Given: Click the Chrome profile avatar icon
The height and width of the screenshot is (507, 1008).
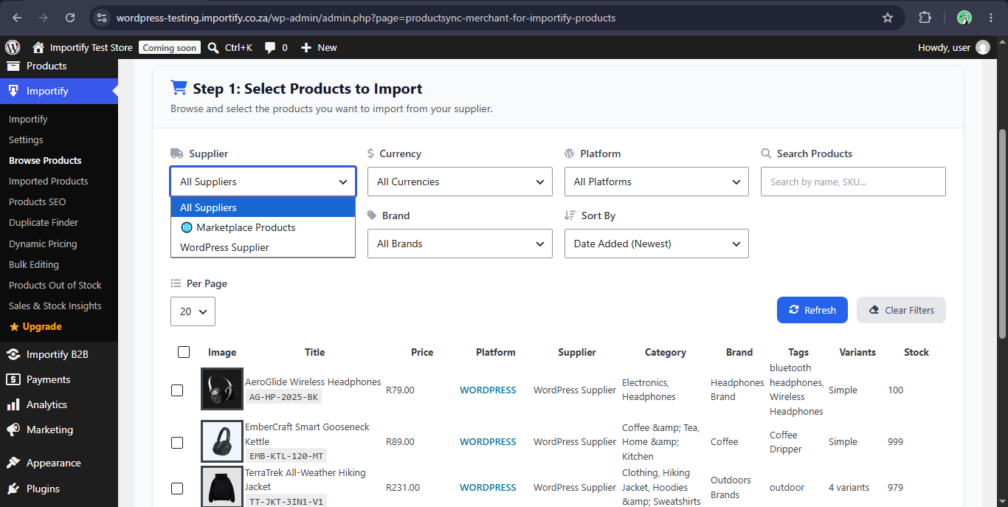Looking at the screenshot, I should pos(964,18).
